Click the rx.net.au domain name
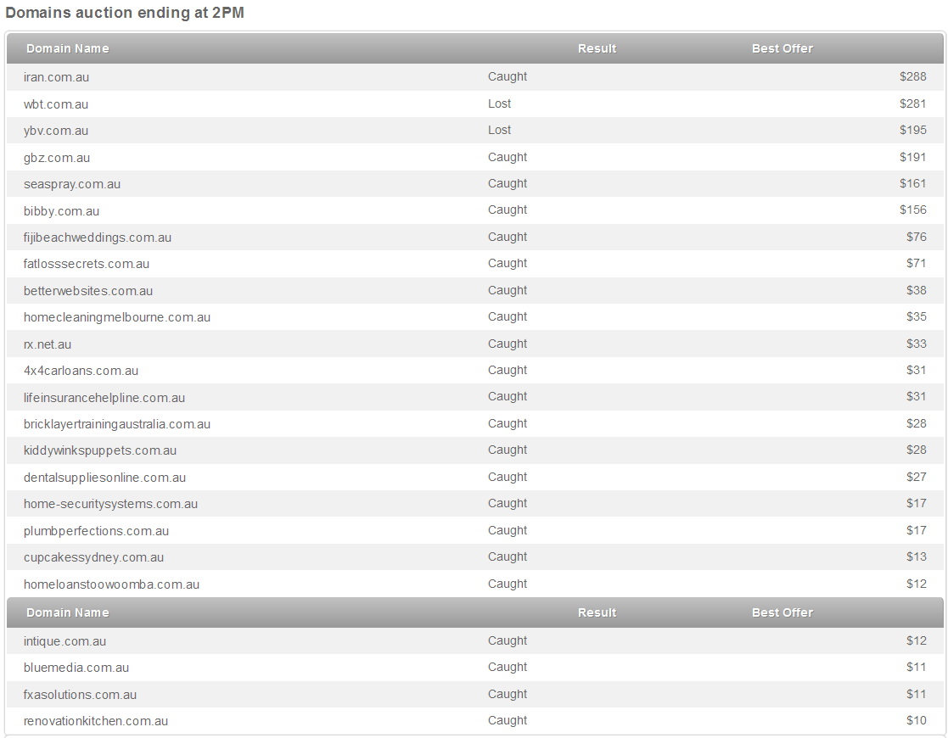The height and width of the screenshot is (738, 948). (x=48, y=344)
